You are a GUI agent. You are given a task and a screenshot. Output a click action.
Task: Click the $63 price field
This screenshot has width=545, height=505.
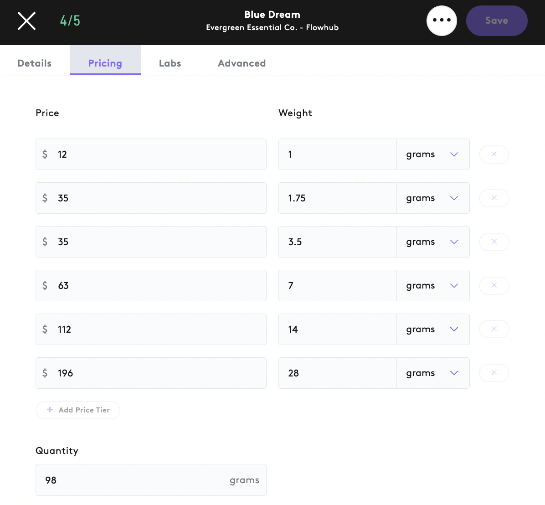pos(160,286)
